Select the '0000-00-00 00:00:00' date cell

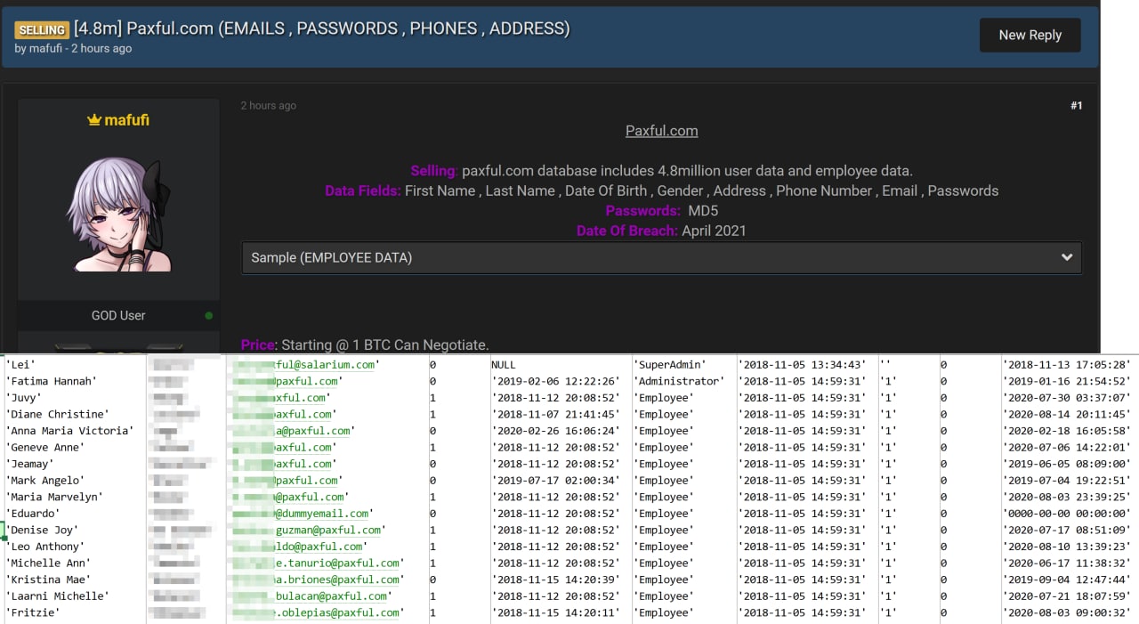[x=1067, y=514]
